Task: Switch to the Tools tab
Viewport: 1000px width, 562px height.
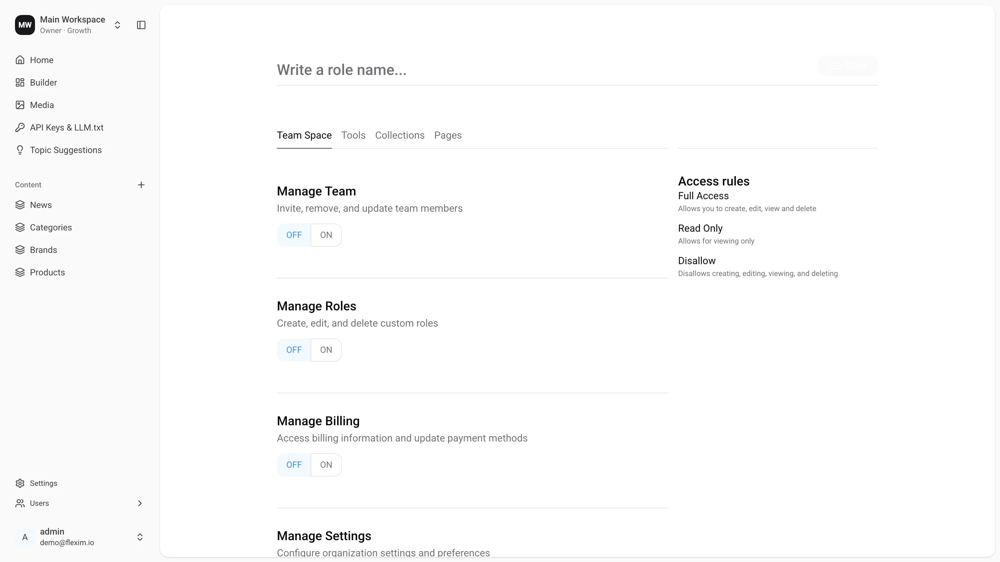Action: [353, 136]
